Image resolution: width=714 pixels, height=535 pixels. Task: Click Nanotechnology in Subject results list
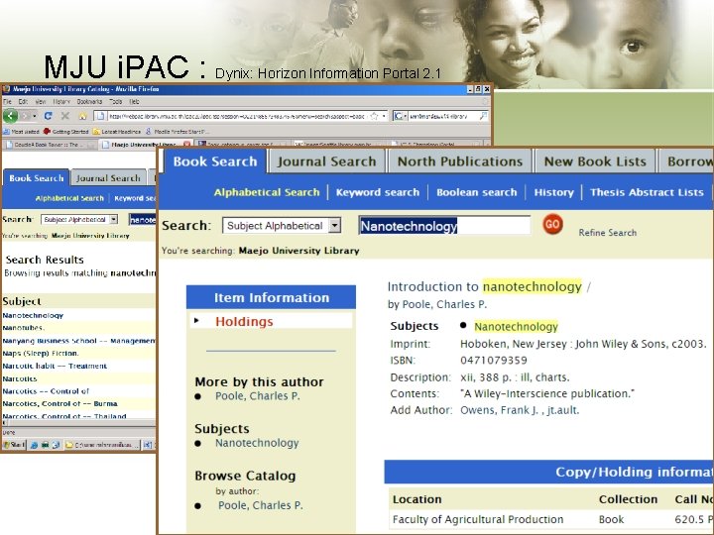(x=33, y=315)
